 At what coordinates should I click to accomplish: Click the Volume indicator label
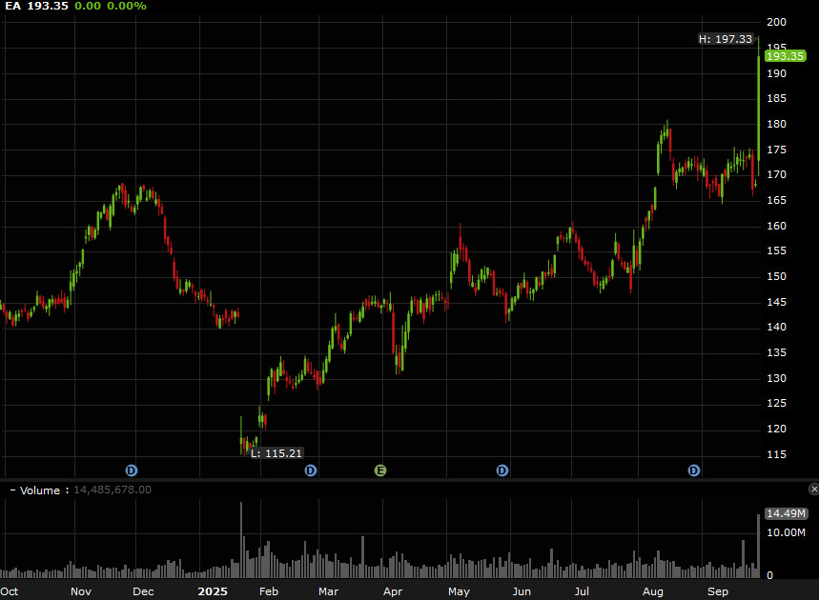(x=38, y=490)
